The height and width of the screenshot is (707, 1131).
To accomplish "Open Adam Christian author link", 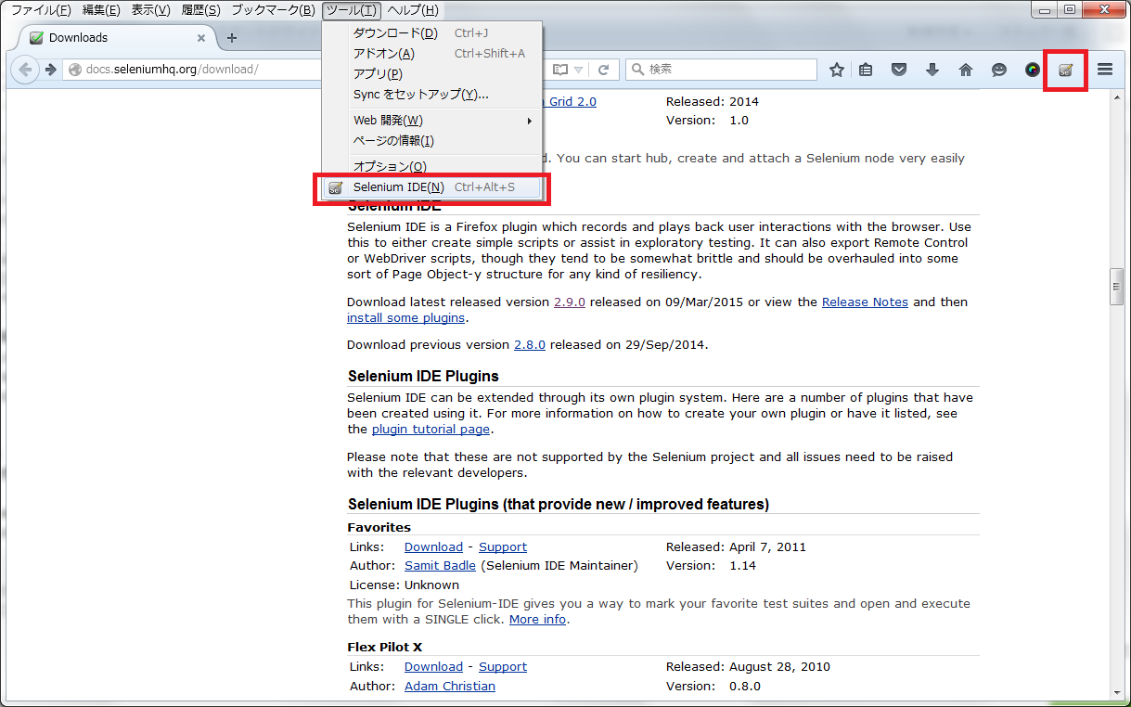I will click(x=450, y=687).
